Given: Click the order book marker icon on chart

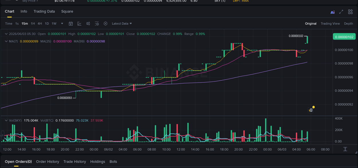Looking at the screenshot, I should [x=310, y=110].
